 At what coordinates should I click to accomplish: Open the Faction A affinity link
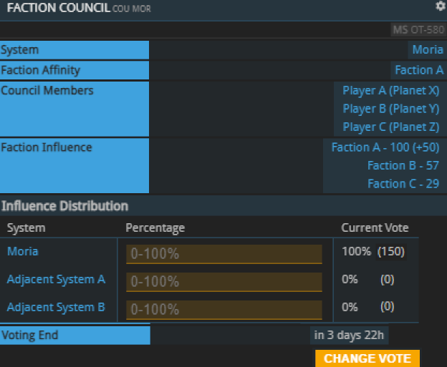(419, 70)
